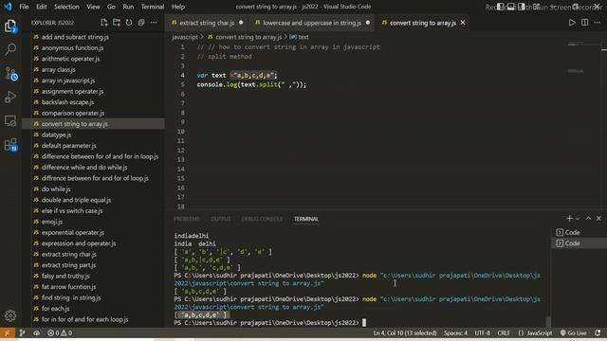Change end of line sequence CRLF
Image resolution: width=607 pixels, height=341 pixels.
click(x=504, y=332)
